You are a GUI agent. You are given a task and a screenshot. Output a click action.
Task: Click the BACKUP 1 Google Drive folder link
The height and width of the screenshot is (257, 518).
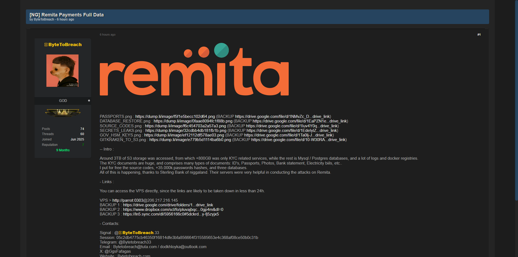[168, 205]
